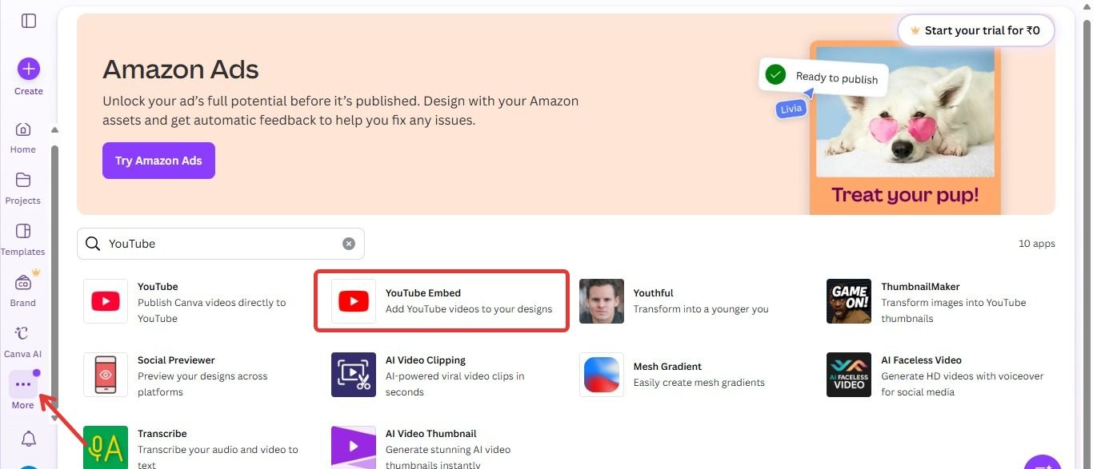Open the Social Previewer app title
The width and height of the screenshot is (1093, 469).
pyautogui.click(x=176, y=360)
